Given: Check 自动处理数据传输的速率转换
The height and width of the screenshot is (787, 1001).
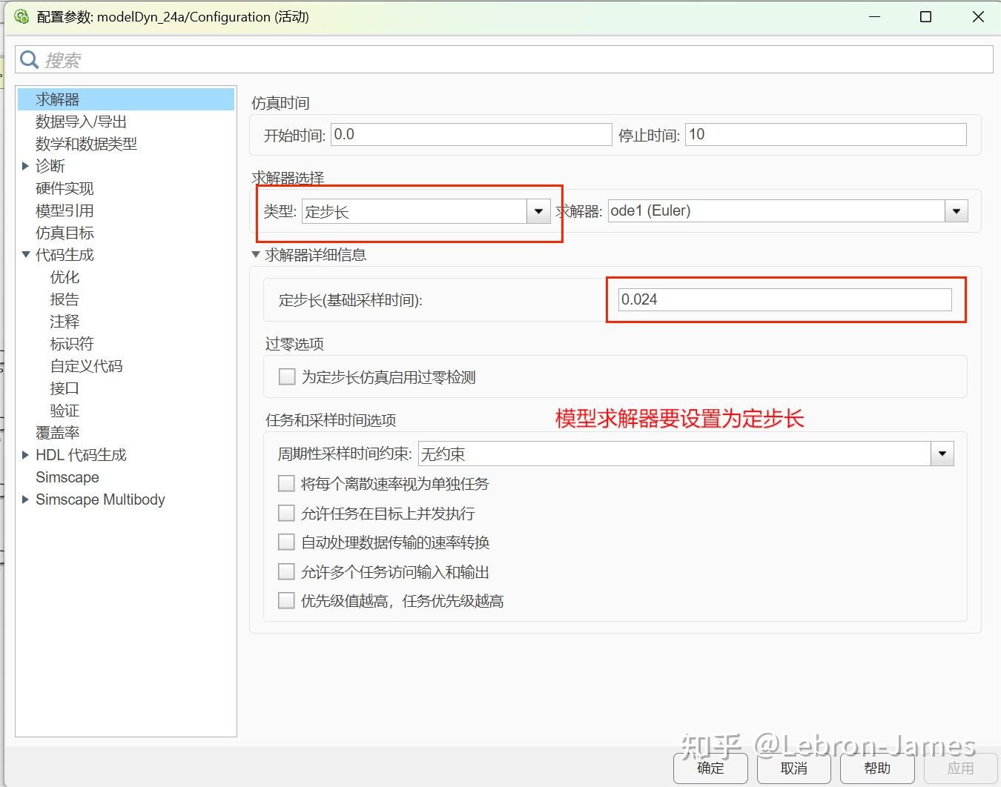Looking at the screenshot, I should tap(287, 542).
